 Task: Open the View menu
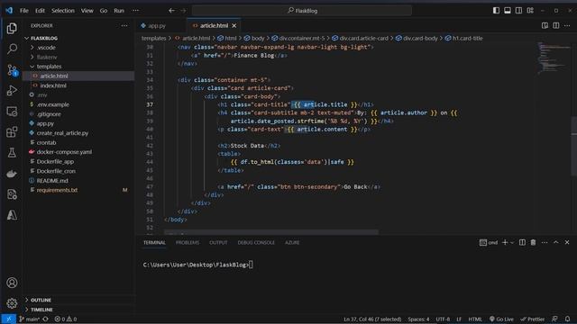87,11
